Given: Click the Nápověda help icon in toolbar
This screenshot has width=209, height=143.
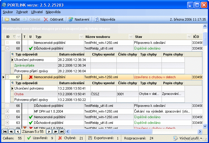Looking at the screenshot, I should [x=97, y=19].
